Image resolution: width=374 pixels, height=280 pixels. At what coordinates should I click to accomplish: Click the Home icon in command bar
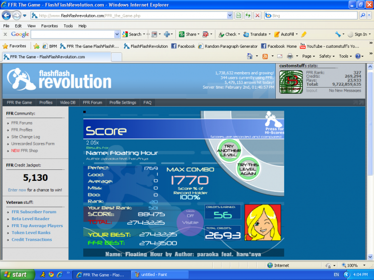tap(249, 56)
